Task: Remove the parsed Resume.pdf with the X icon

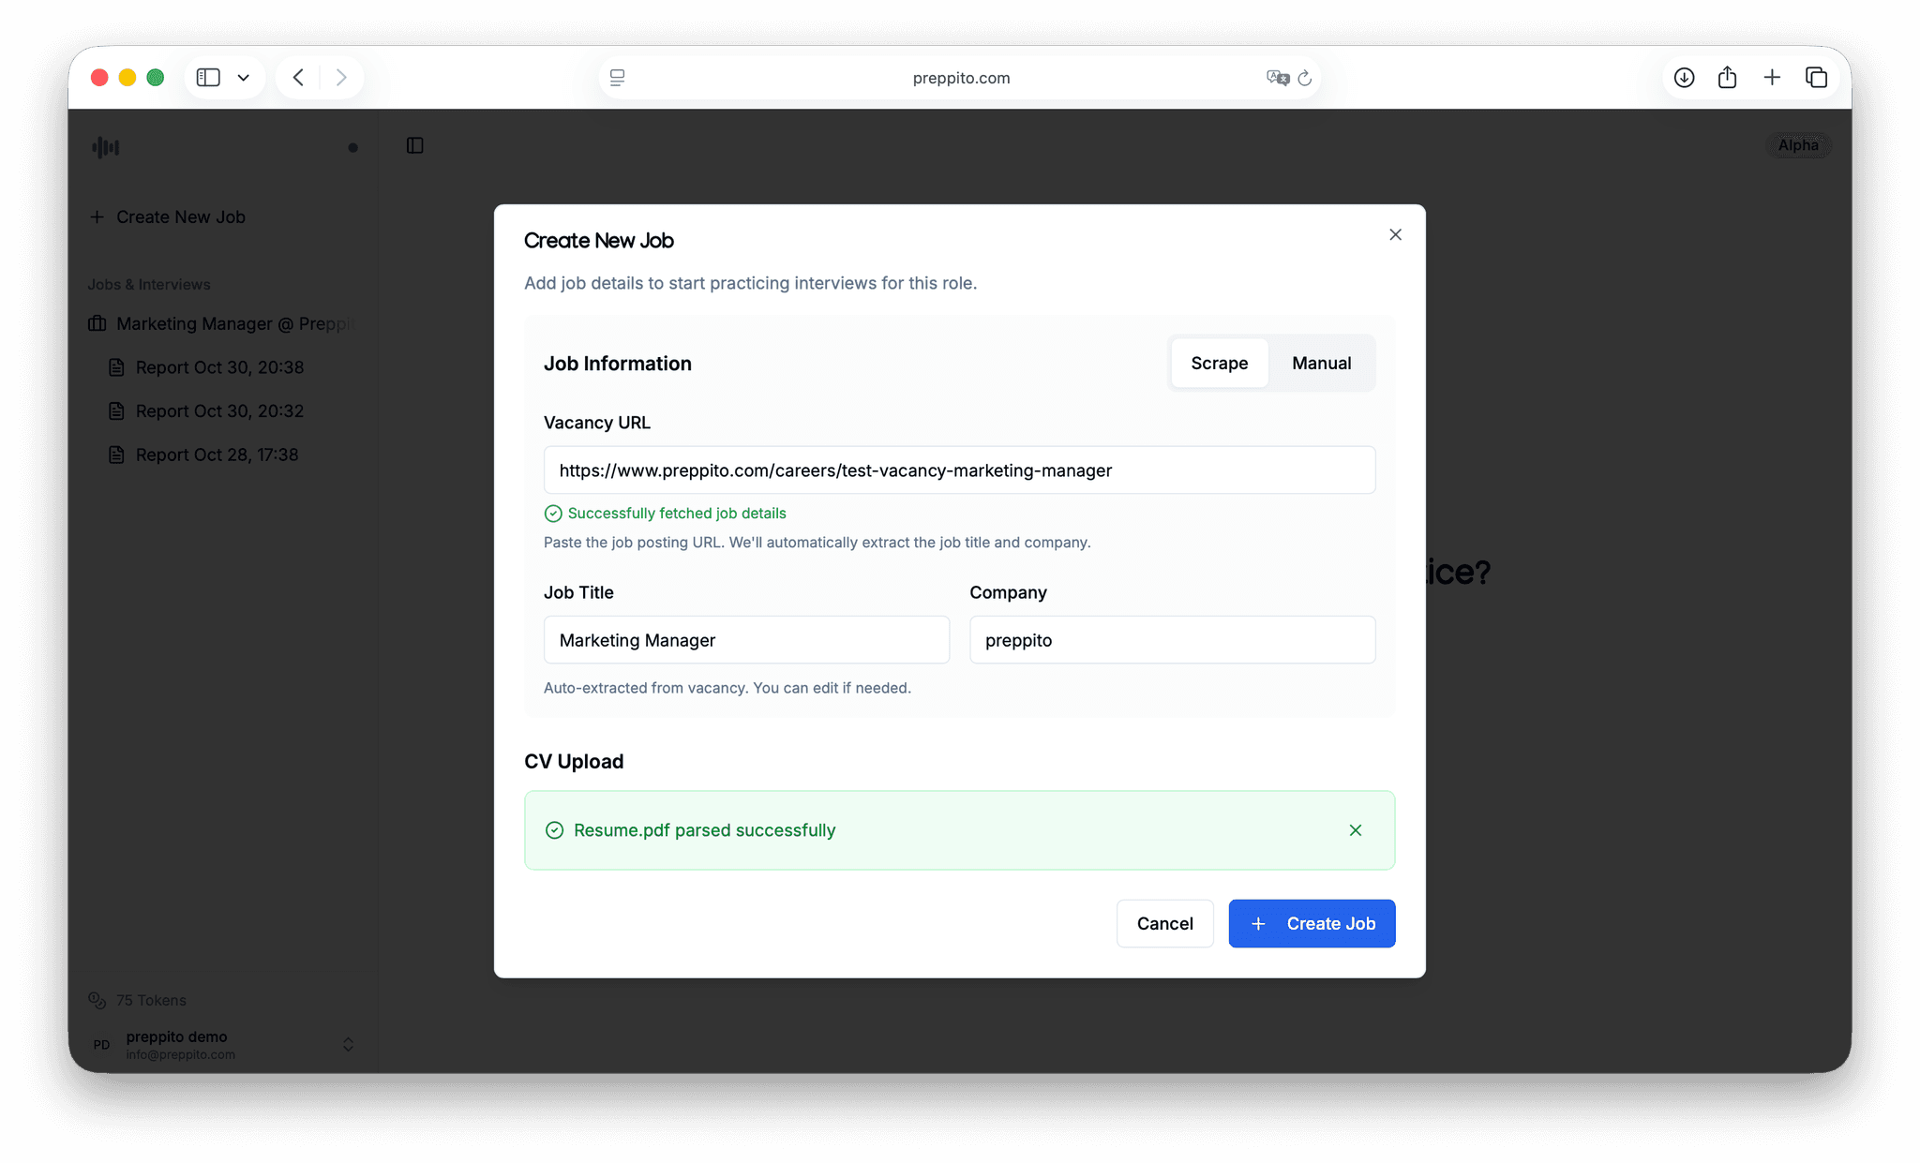Action: click(1355, 830)
